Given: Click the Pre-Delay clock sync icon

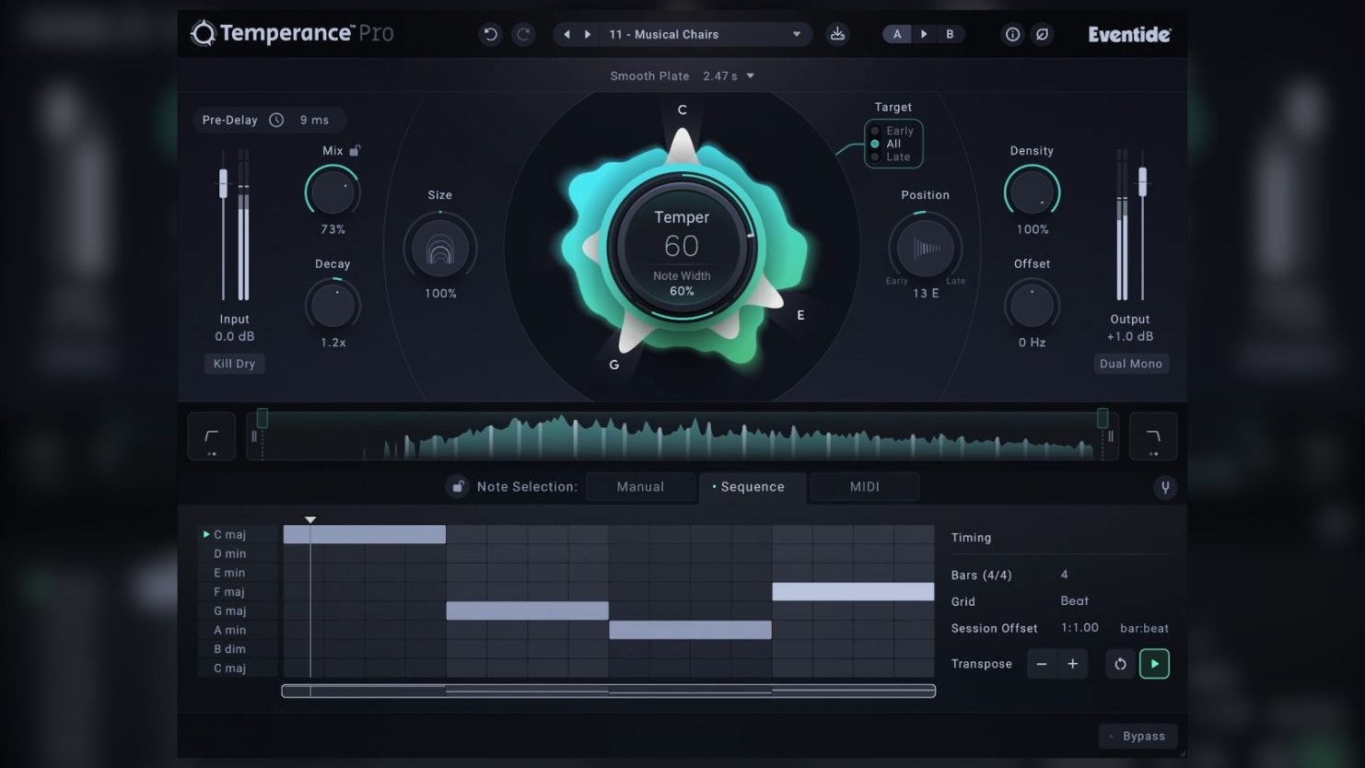Looking at the screenshot, I should tap(276, 120).
